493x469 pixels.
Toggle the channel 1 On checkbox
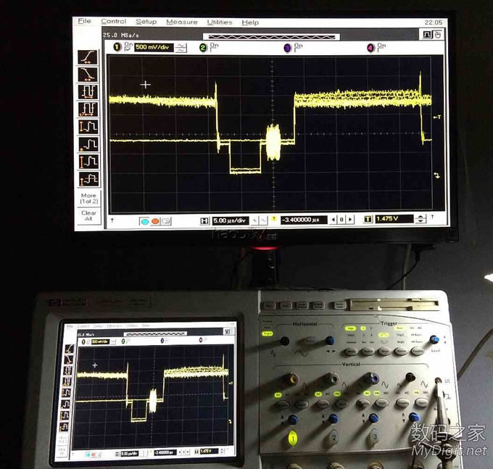coord(128,49)
